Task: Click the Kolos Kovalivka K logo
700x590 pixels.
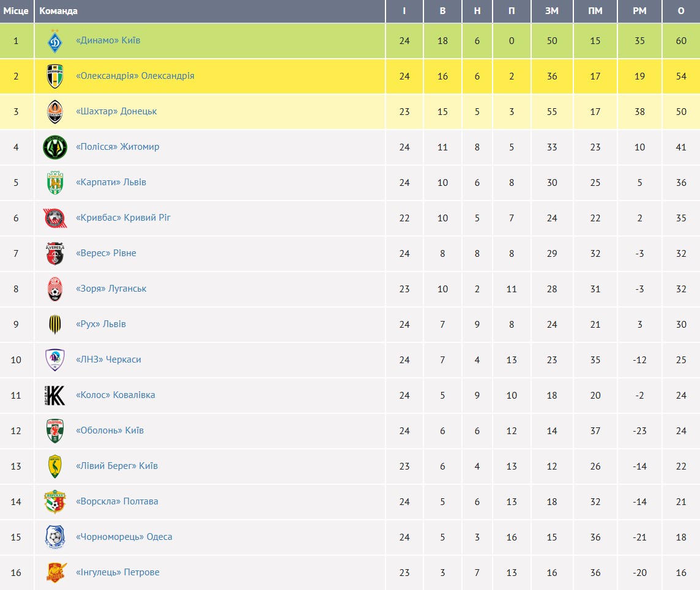Action: tap(55, 396)
